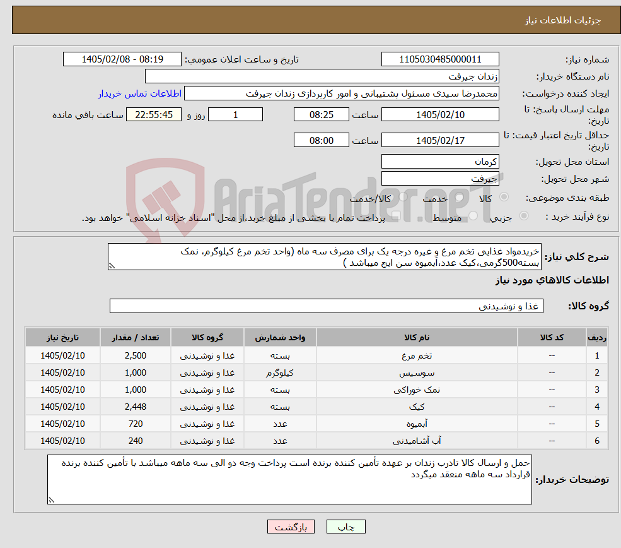The width and height of the screenshot is (621, 548).
Task: Click the quantity 2,448 cell
Action: pyautogui.click(x=136, y=407)
